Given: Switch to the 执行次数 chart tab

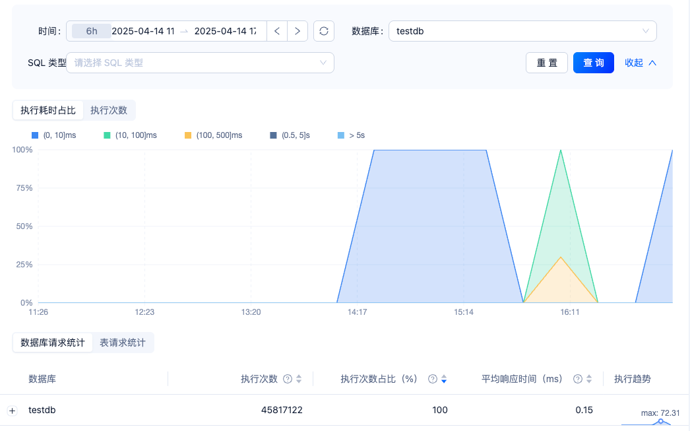Looking at the screenshot, I should (109, 110).
